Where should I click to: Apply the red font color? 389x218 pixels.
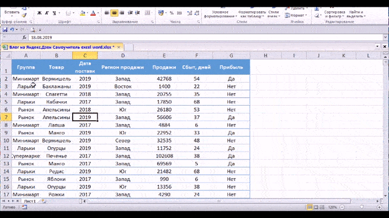tap(93, 13)
